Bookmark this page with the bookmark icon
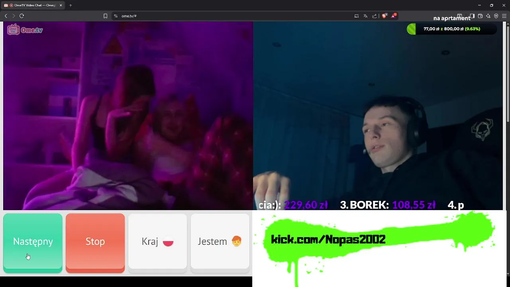This screenshot has width=510, height=287. point(105,16)
